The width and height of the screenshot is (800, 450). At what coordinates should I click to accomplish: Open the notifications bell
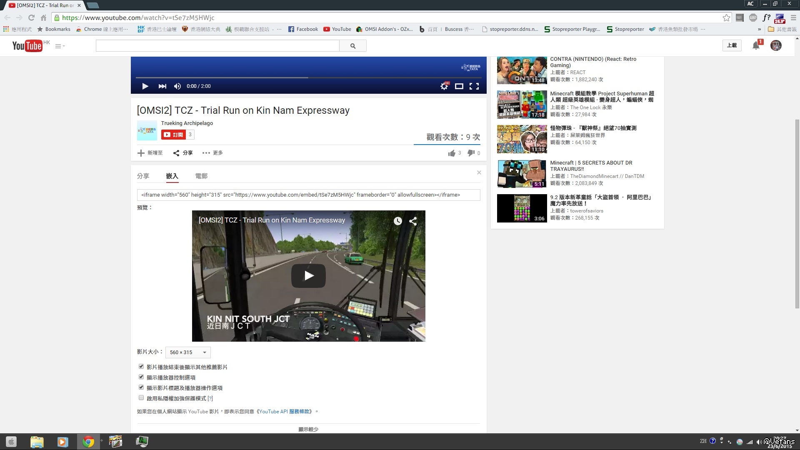pos(756,45)
